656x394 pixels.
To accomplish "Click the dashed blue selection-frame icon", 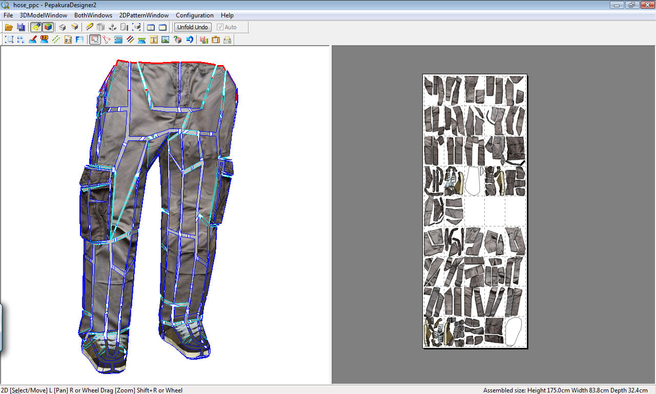I will (9, 39).
